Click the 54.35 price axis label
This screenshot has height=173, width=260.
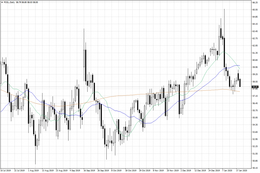pos(255,125)
